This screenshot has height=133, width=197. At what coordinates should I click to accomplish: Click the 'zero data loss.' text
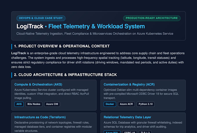(x=21, y=67)
